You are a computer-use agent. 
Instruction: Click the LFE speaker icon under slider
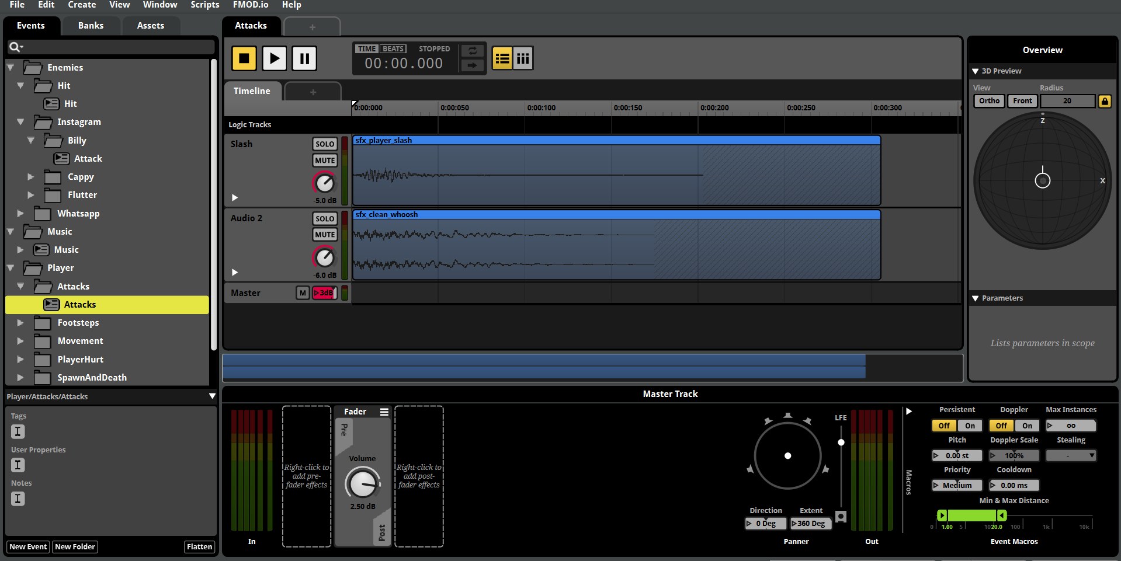coord(841,517)
